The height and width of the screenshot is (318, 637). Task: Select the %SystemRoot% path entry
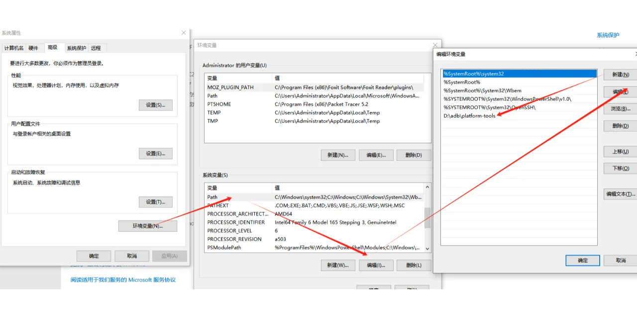click(x=519, y=82)
